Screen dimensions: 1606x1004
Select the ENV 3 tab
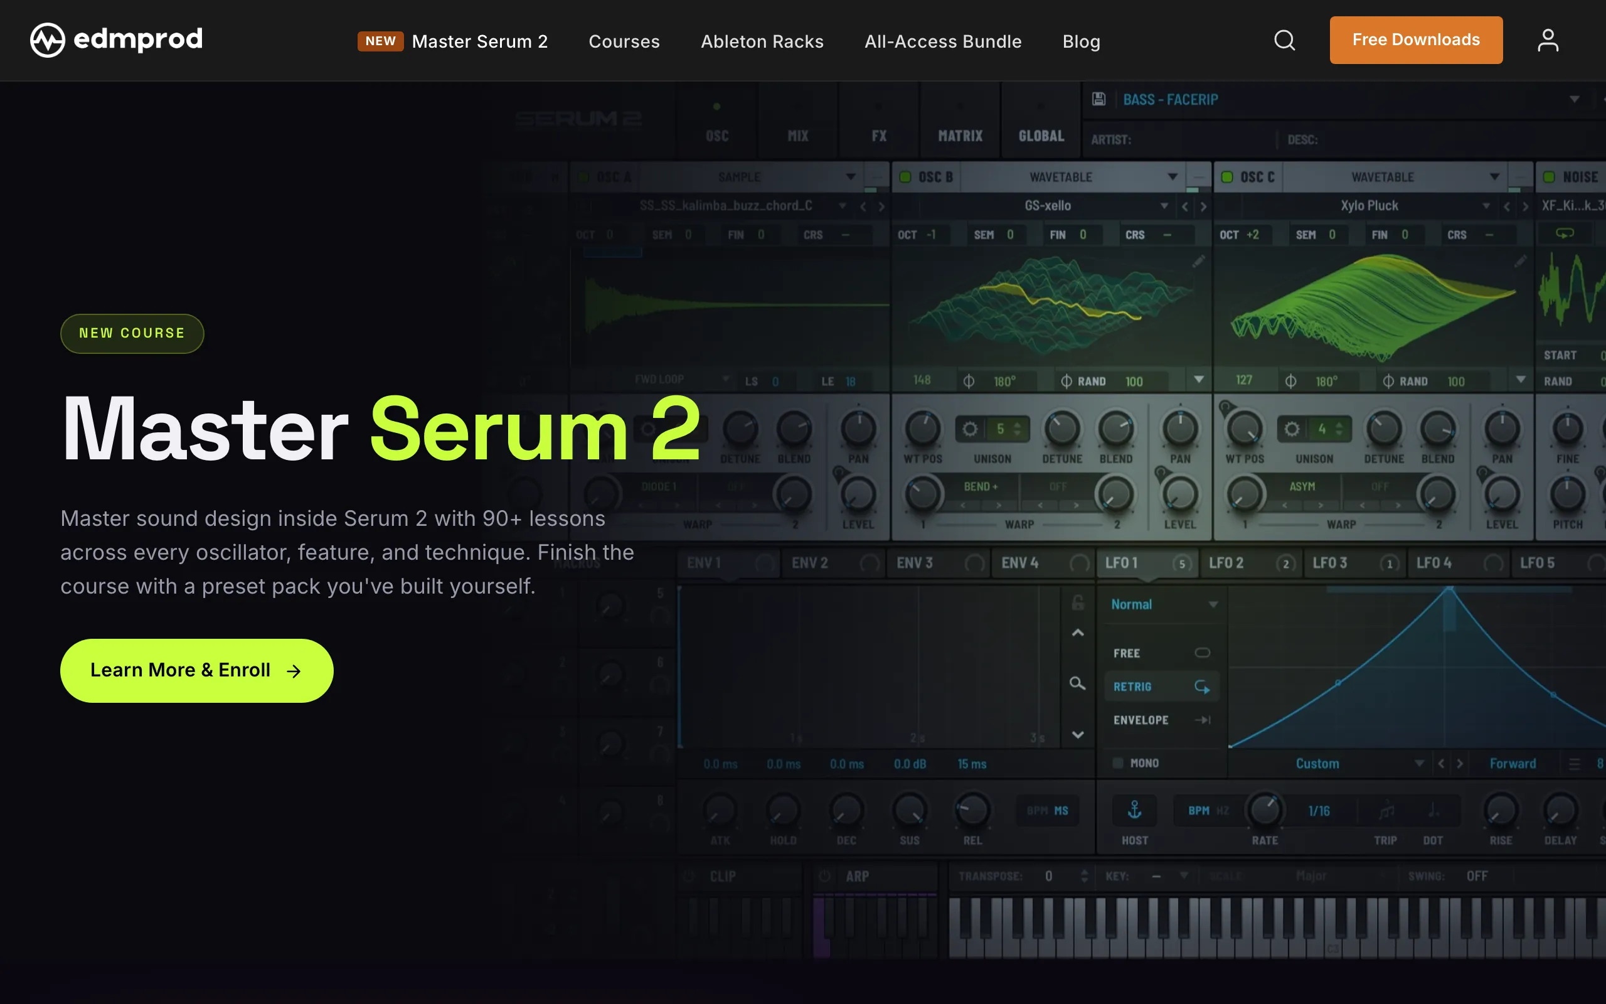[x=937, y=563]
